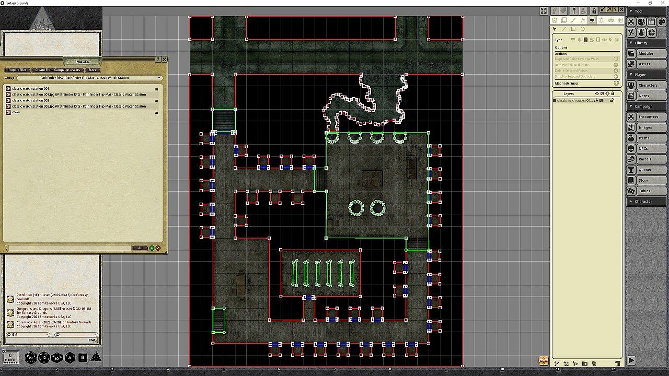Add a new image with green plus

152,248
